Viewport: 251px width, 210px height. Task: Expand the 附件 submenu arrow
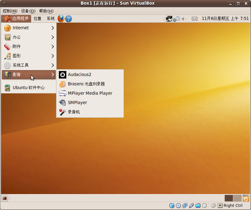tap(53, 47)
